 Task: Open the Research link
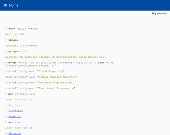pos(15,116)
